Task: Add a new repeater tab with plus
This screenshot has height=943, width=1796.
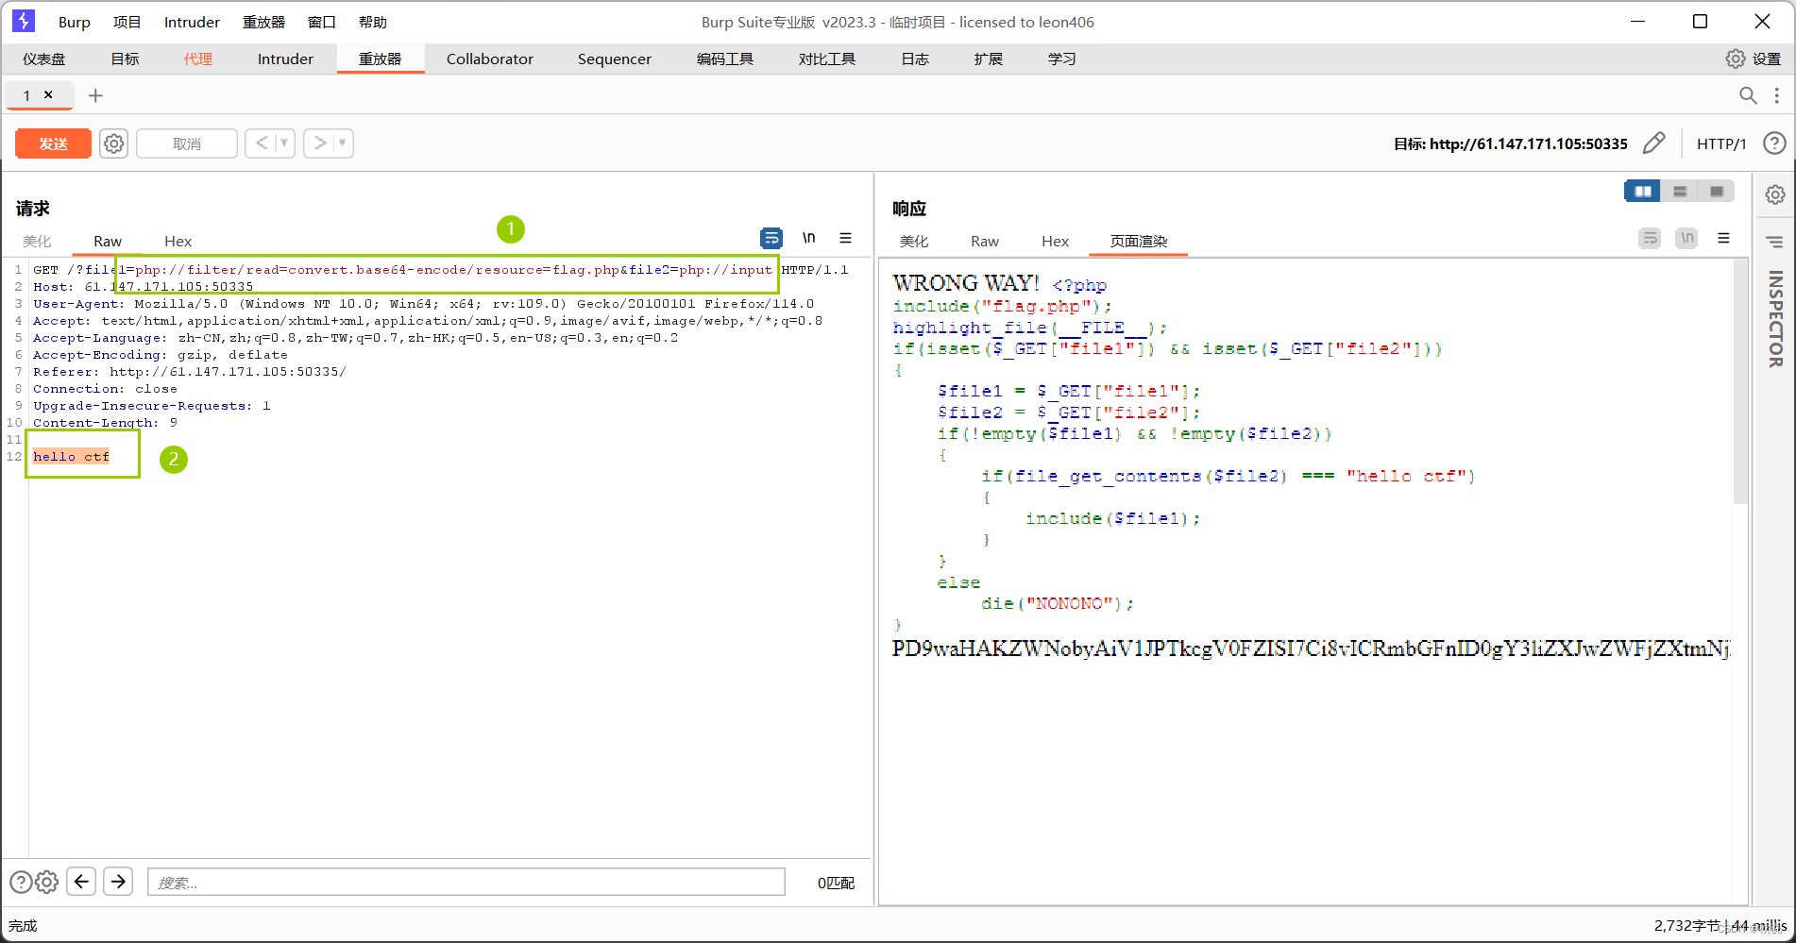Action: click(95, 95)
